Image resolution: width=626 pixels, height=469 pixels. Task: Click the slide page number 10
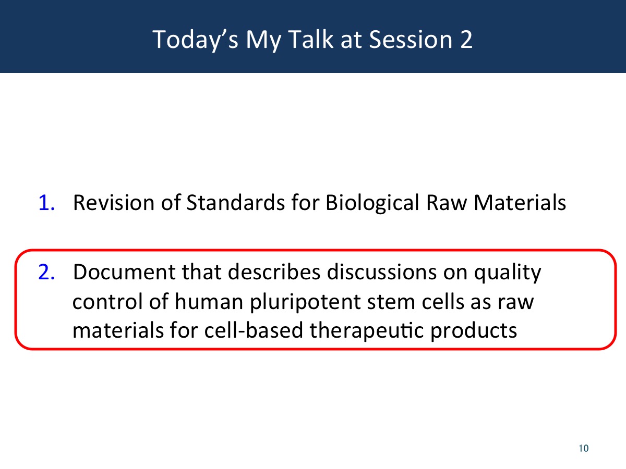pos(584,448)
